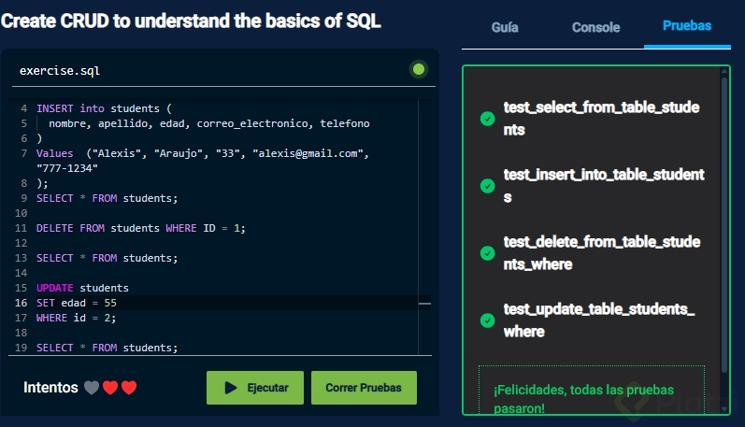Click check icon for test_delete_from_table_students_where

pyautogui.click(x=487, y=253)
